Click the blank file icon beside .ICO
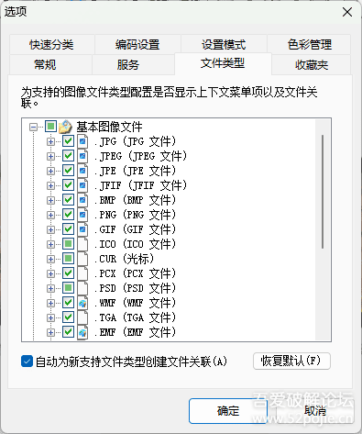 point(82,244)
